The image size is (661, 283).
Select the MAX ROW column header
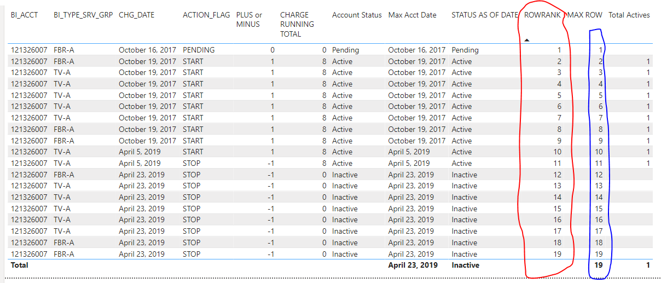pyautogui.click(x=585, y=15)
